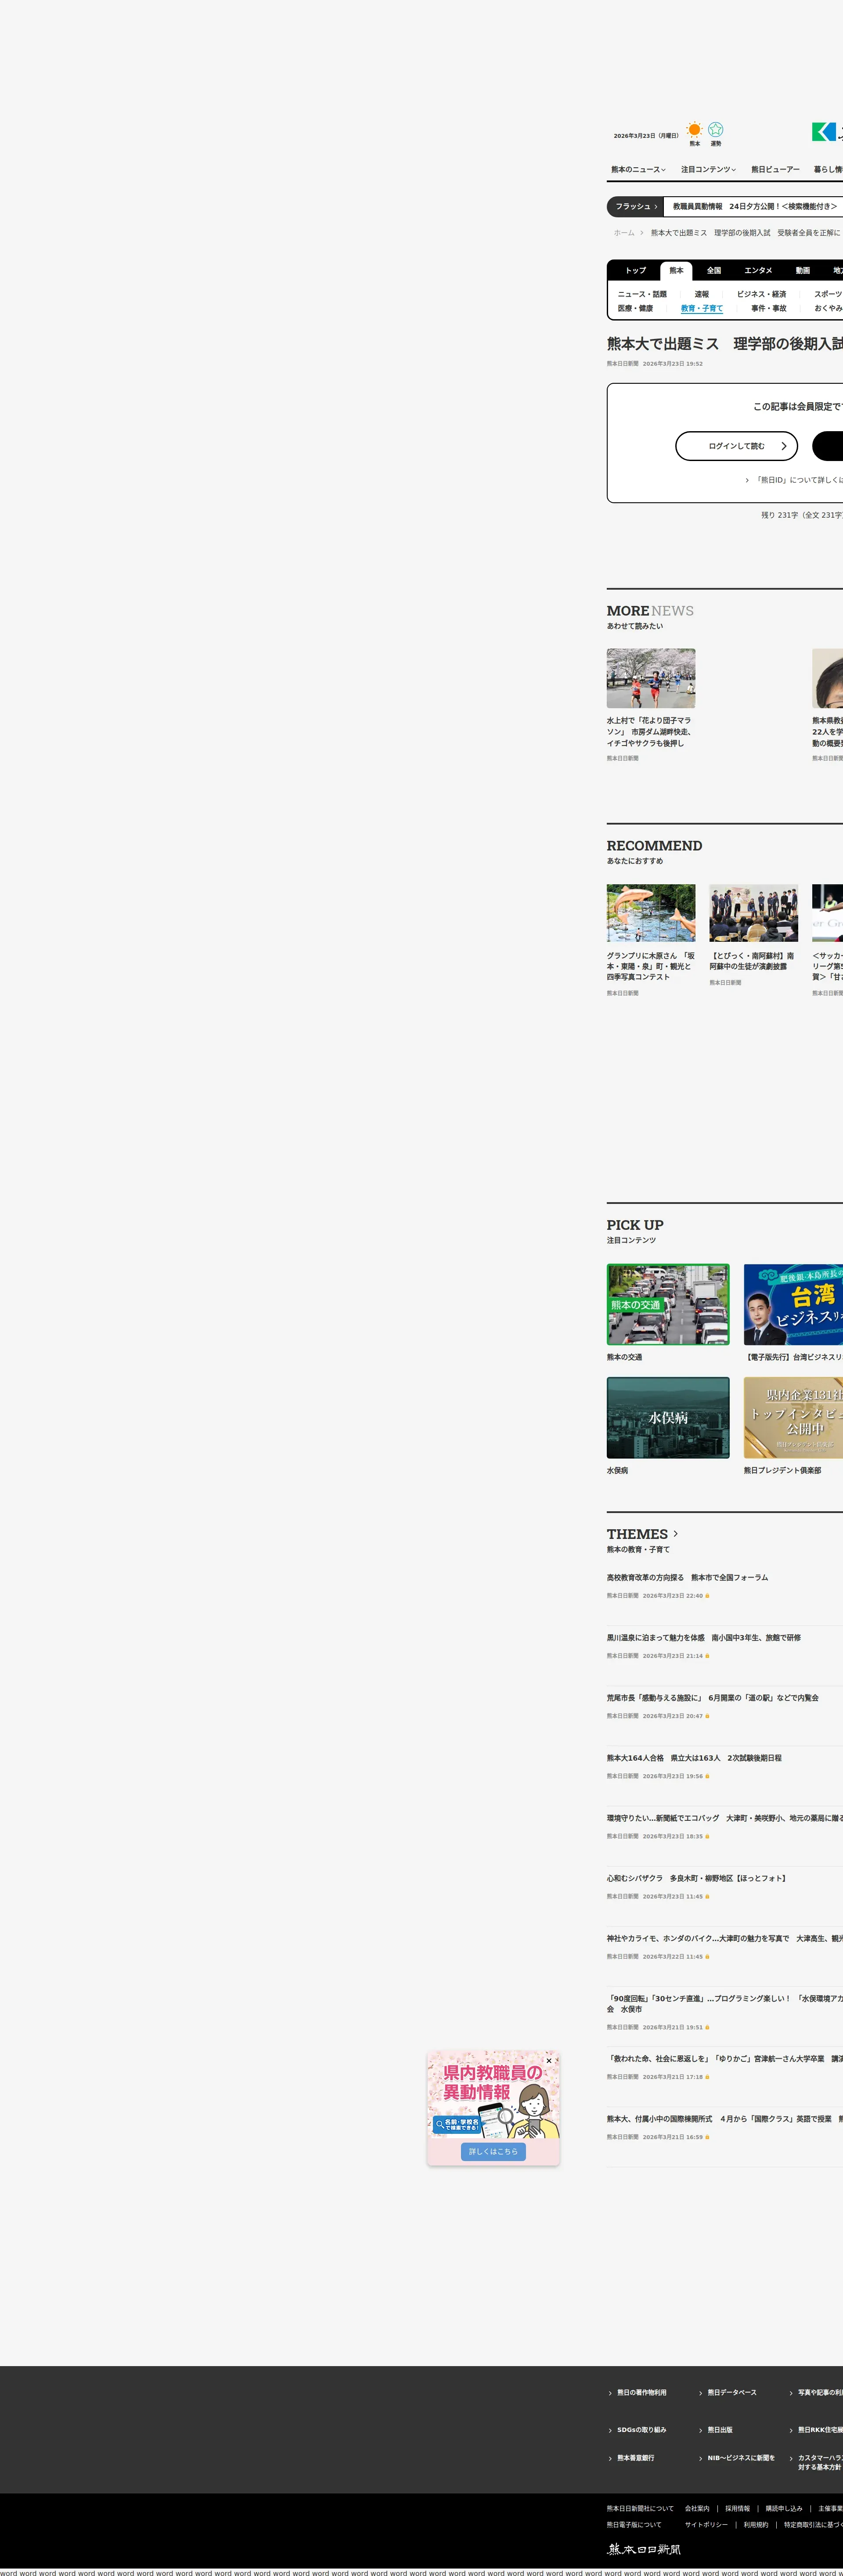Open the 熊本の交通 traffic thumbnail
This screenshot has height=2576, width=843.
[668, 1305]
